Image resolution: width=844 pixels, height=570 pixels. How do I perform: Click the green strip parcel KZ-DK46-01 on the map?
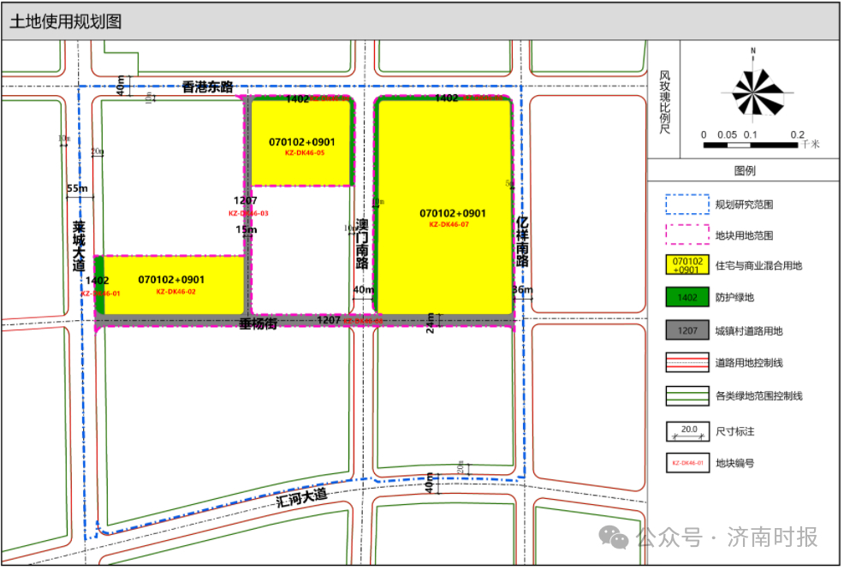[98, 285]
